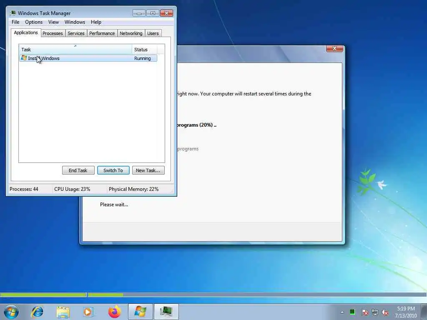427x320 pixels.
Task: Click the Show desktop button
Action: coord(424,312)
